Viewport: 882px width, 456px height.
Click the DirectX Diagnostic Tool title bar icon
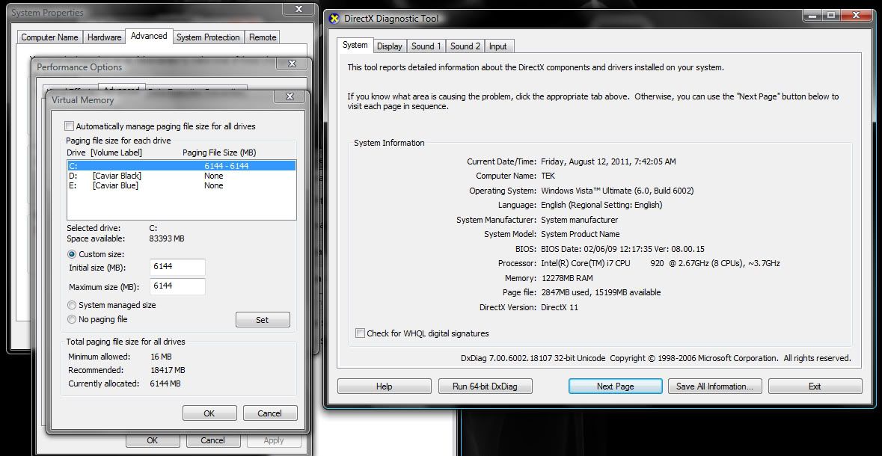334,19
